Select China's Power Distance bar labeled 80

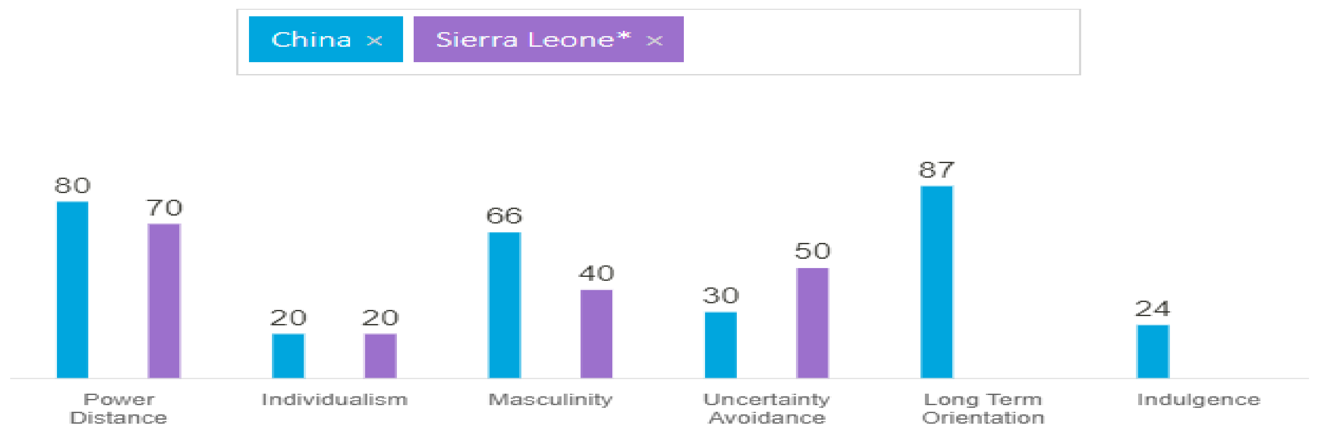coord(72,290)
